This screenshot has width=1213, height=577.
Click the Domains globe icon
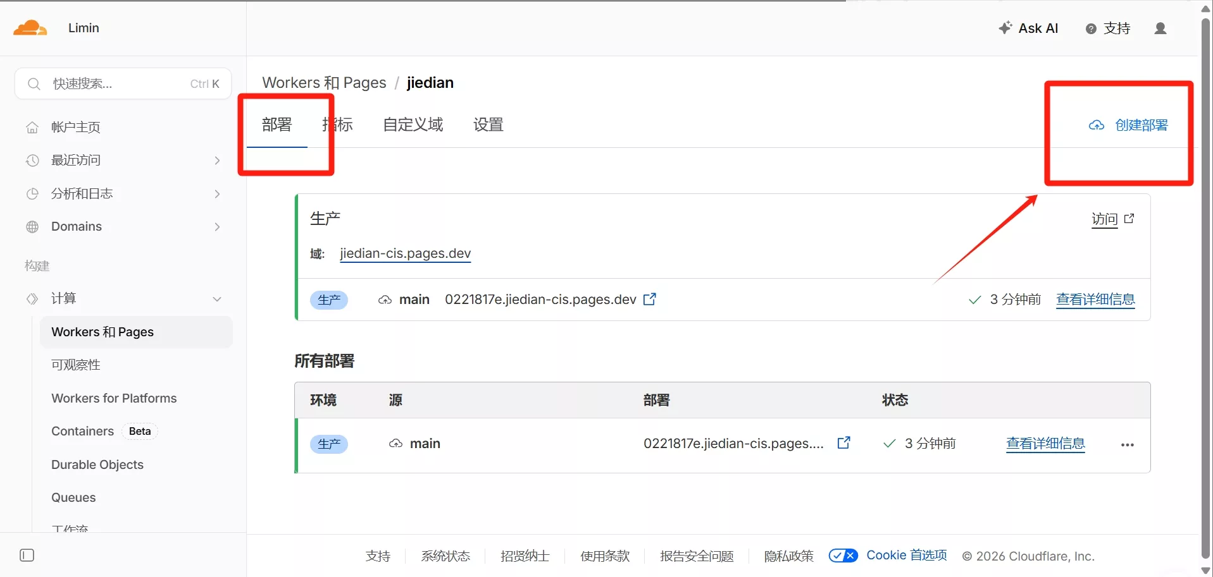[x=32, y=227]
